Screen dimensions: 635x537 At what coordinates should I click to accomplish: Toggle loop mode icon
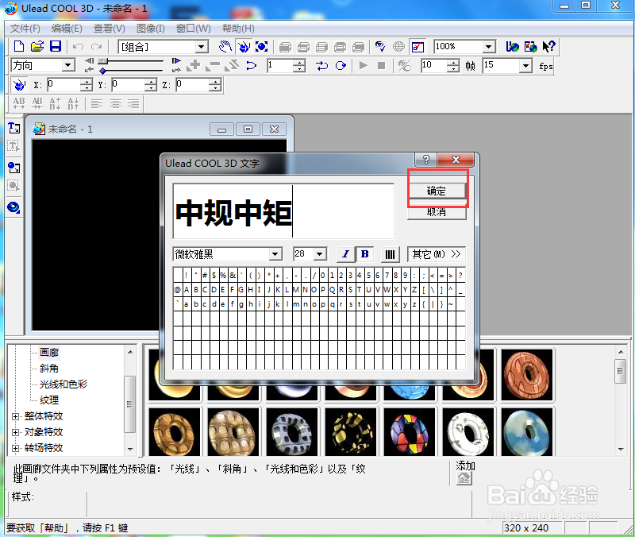pos(341,65)
